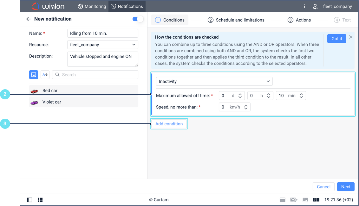Click the image icon in bottom bar

click(x=305, y=200)
